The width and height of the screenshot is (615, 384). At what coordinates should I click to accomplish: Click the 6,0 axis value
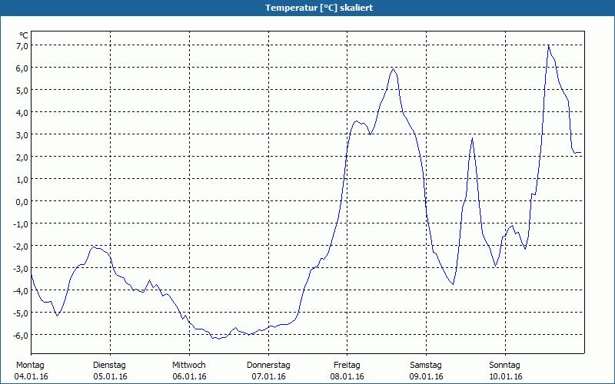pos(22,68)
